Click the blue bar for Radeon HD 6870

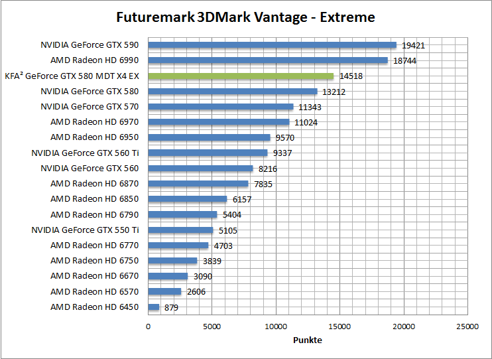[x=198, y=183]
